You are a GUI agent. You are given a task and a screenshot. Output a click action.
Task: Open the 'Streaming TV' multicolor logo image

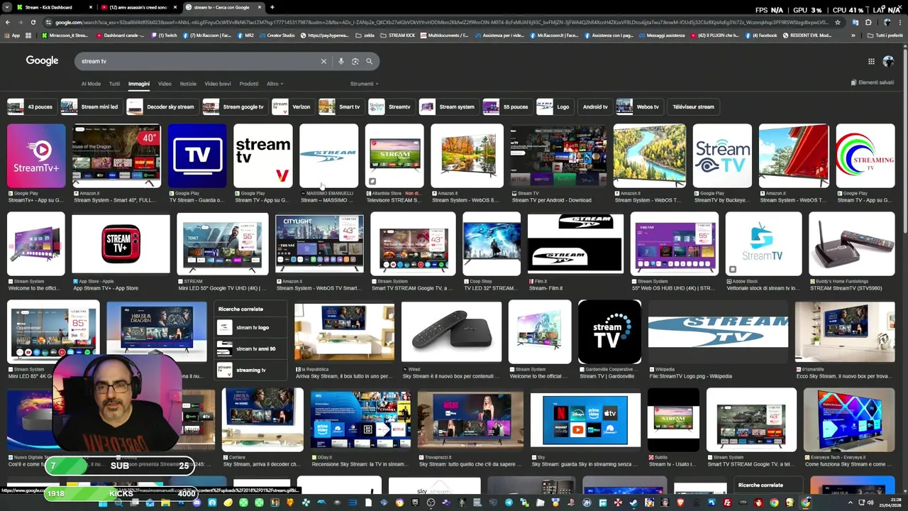865,156
